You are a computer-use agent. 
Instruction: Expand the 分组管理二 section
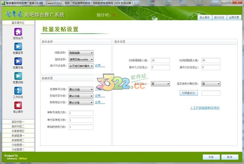pyautogui.click(x=18, y=149)
